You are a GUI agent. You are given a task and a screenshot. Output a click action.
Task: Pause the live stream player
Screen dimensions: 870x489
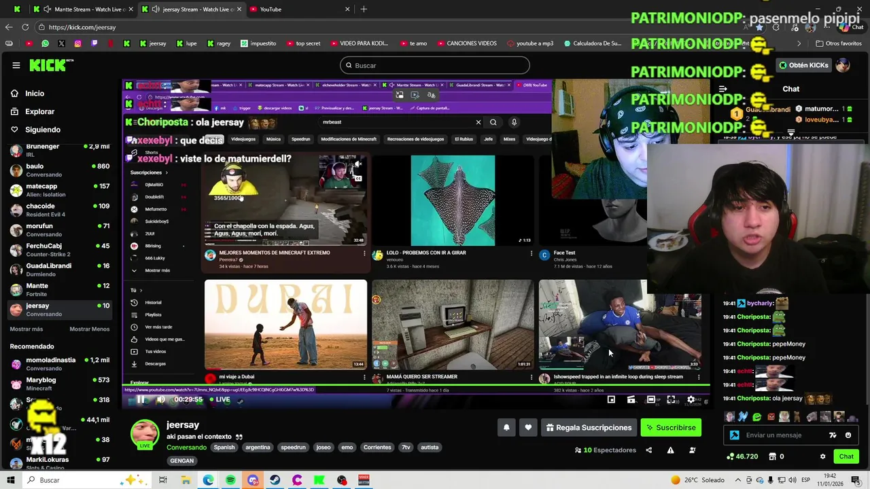[141, 399]
